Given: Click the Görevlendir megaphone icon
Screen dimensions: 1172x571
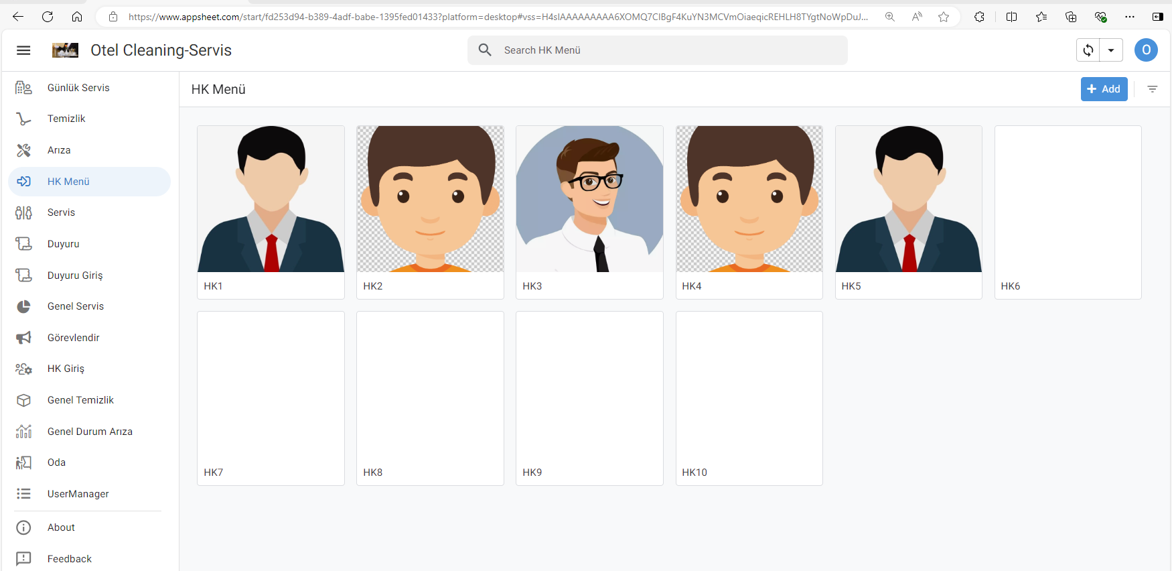Looking at the screenshot, I should (x=23, y=338).
